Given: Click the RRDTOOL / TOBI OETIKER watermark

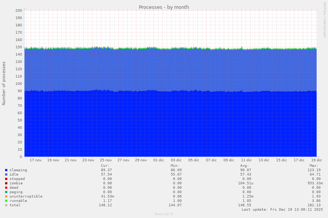Looking at the screenshot, I should click(x=324, y=20).
